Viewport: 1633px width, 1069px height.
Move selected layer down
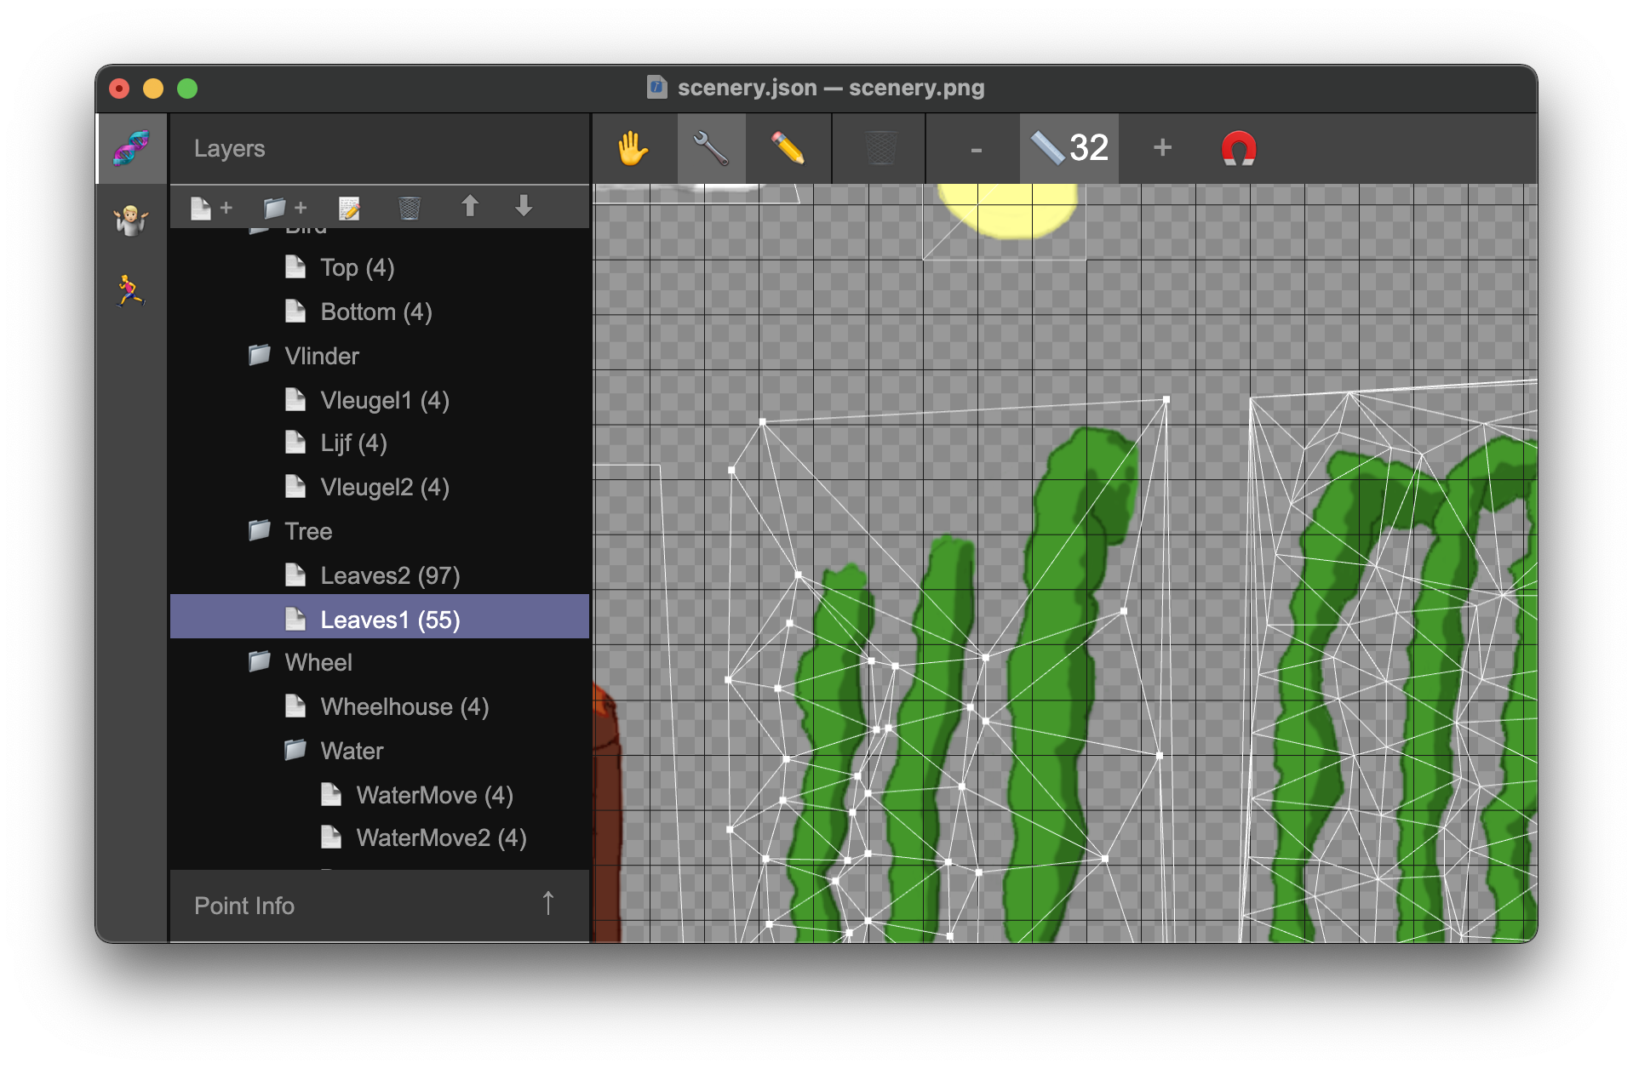pos(524,206)
